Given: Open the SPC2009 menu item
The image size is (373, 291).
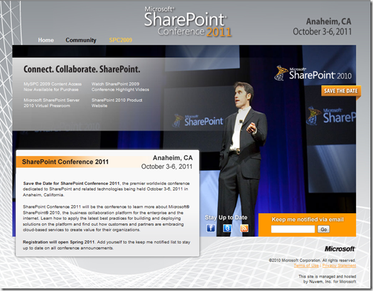Looking at the screenshot, I should pyautogui.click(x=121, y=40).
